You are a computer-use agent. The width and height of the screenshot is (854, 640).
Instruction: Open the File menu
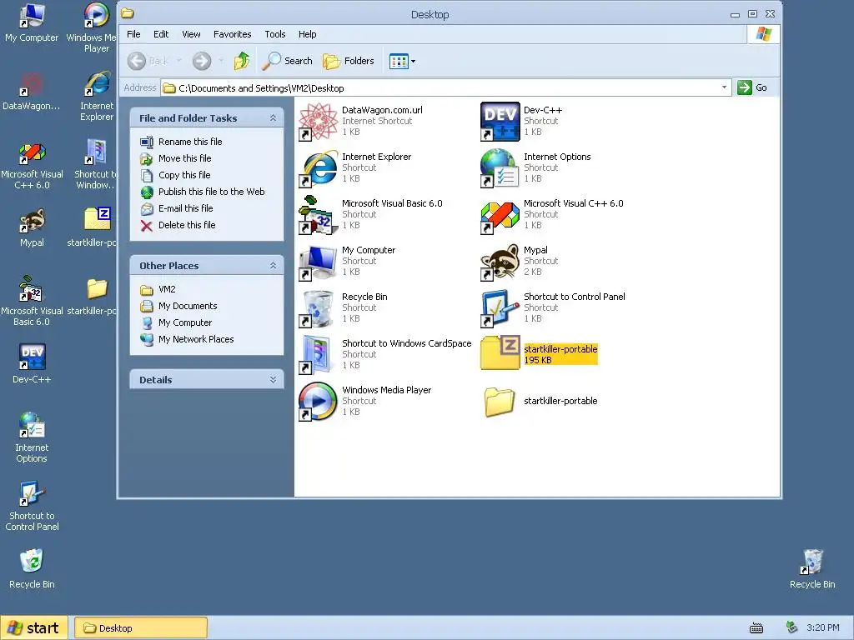133,34
